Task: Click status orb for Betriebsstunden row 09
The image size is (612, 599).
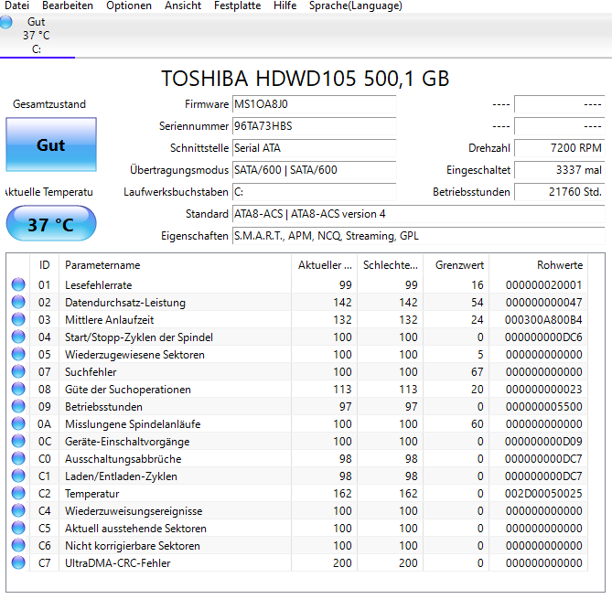Action: (x=18, y=406)
